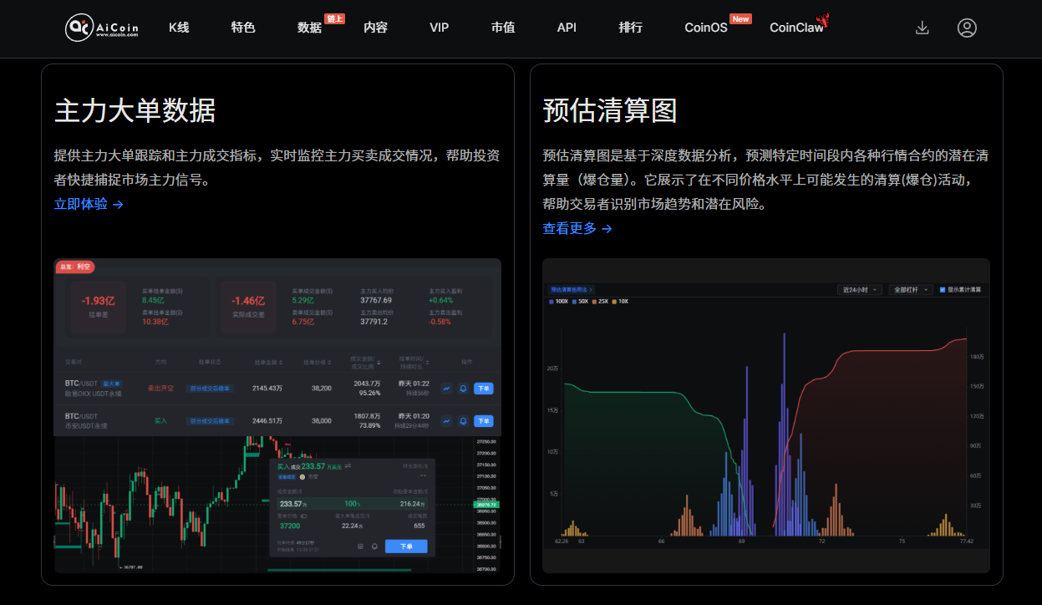Screen dimensions: 1042x605
Task: Click the calendar icon in the buy order popup
Action: tap(360, 546)
